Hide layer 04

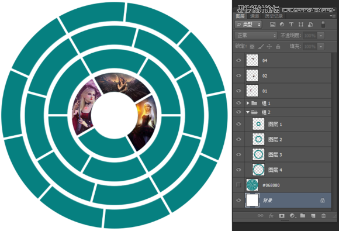[x=238, y=60]
